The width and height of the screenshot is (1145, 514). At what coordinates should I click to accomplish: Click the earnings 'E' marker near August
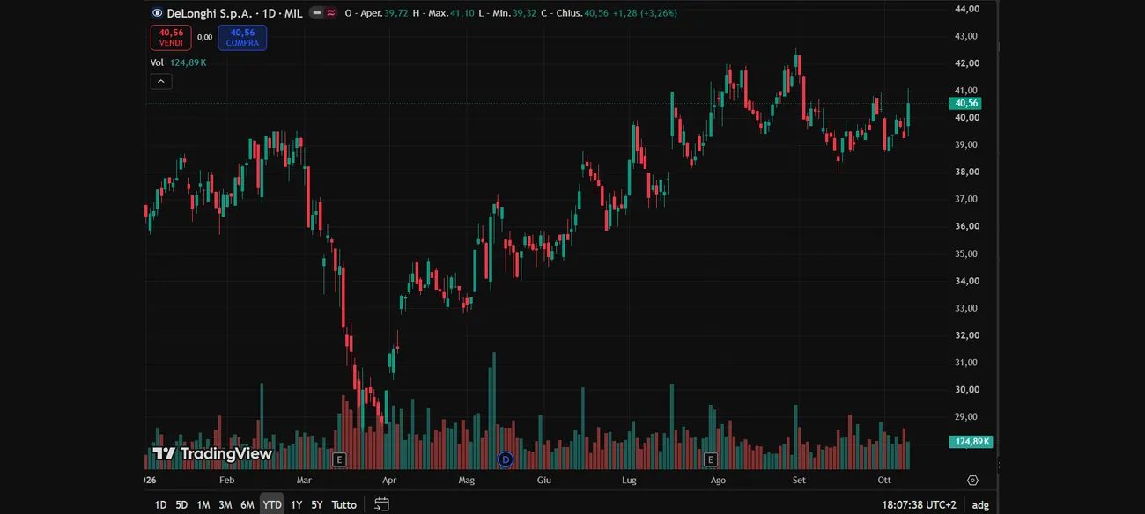(x=711, y=459)
